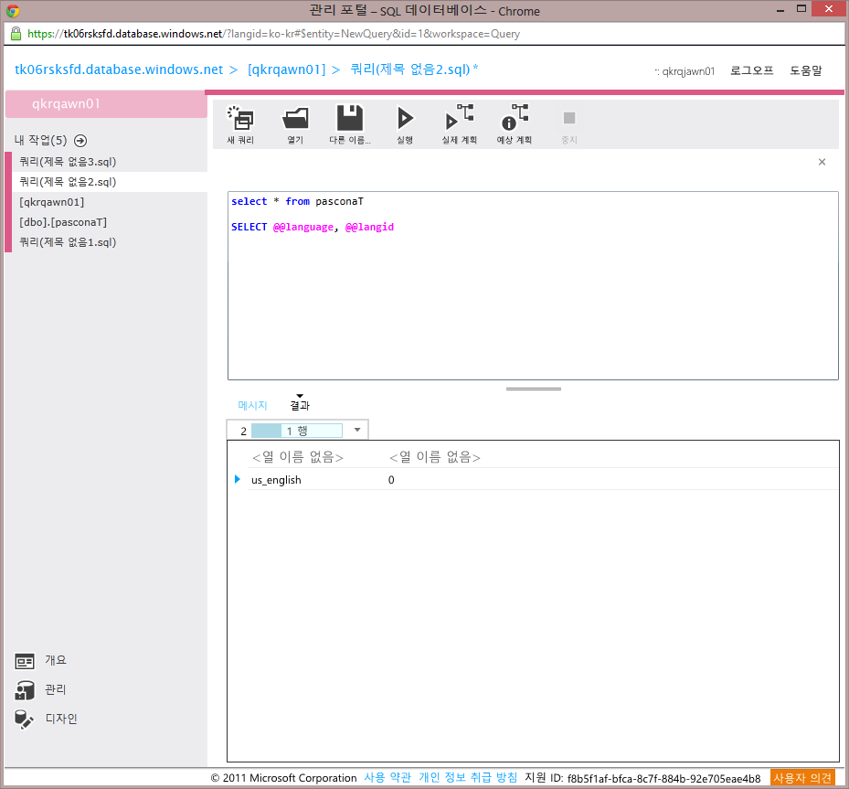Open 개인 정보 취급 방침 privacy link
Viewport: 849px width, 789px height.
[x=468, y=778]
